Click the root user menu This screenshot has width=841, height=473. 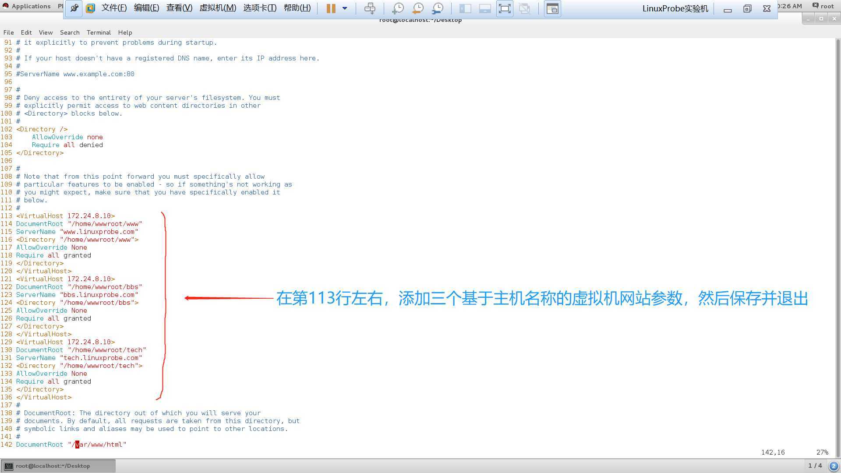pos(823,6)
